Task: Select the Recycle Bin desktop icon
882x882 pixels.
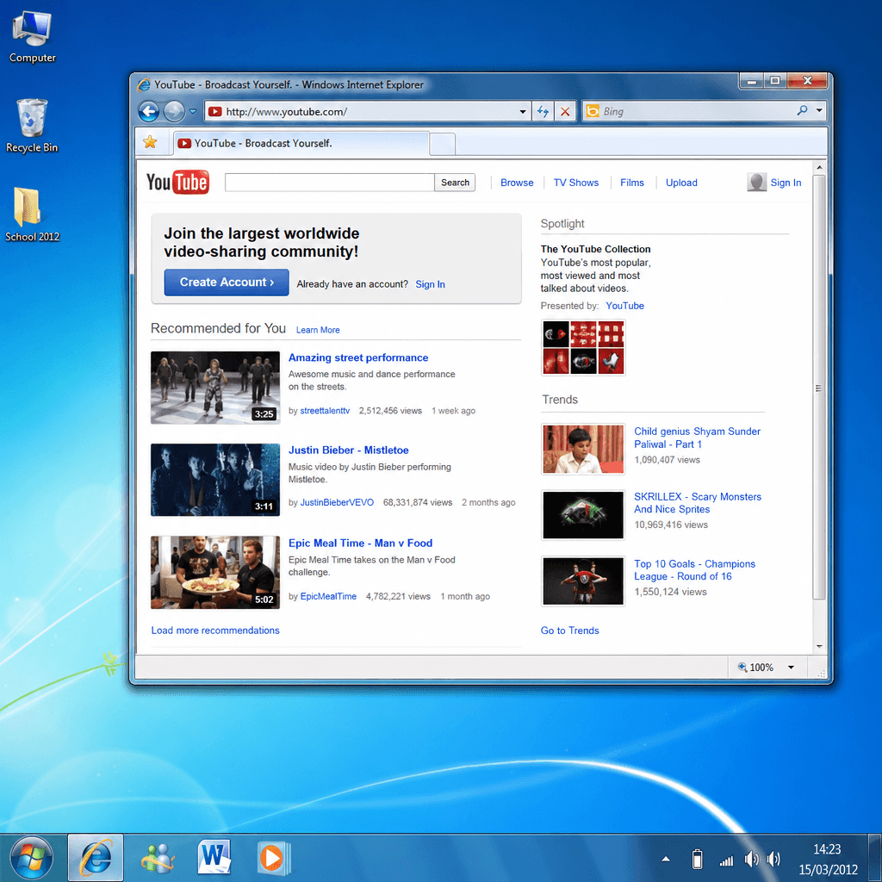Action: pos(32,126)
